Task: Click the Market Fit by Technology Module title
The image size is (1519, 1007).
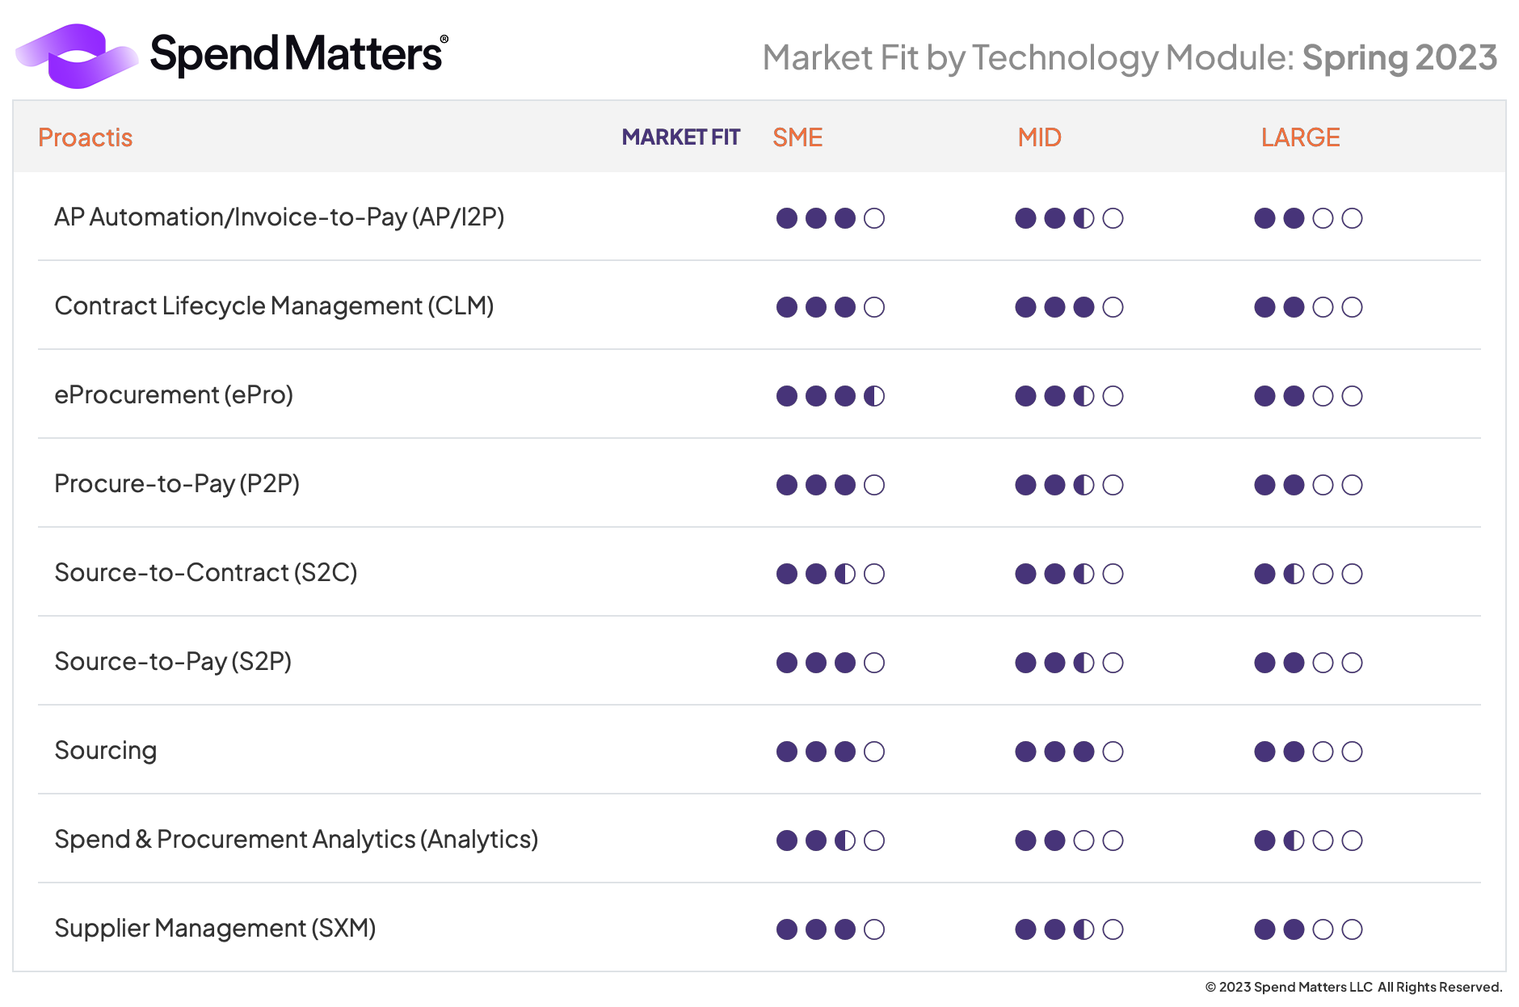Action: [1130, 58]
